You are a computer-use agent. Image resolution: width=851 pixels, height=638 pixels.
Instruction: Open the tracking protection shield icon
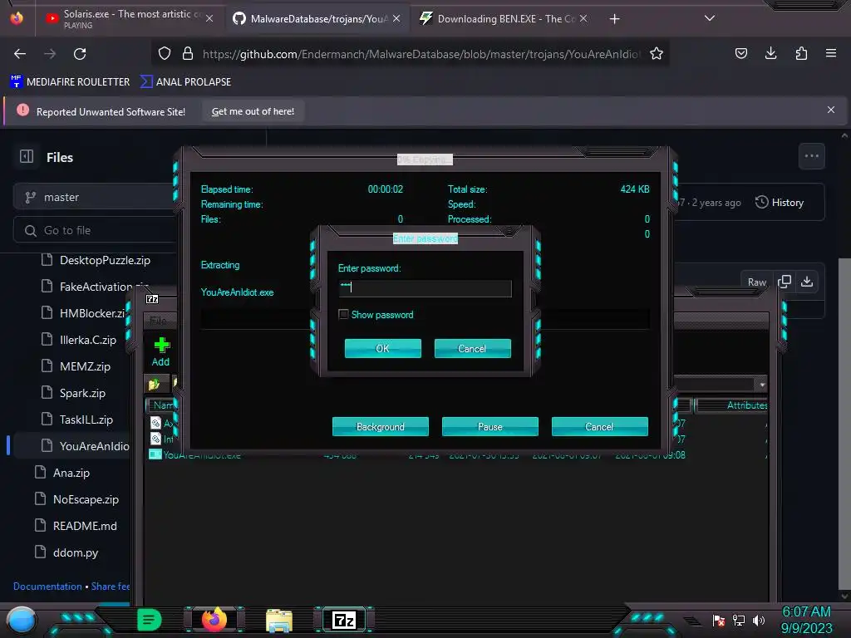tap(165, 53)
